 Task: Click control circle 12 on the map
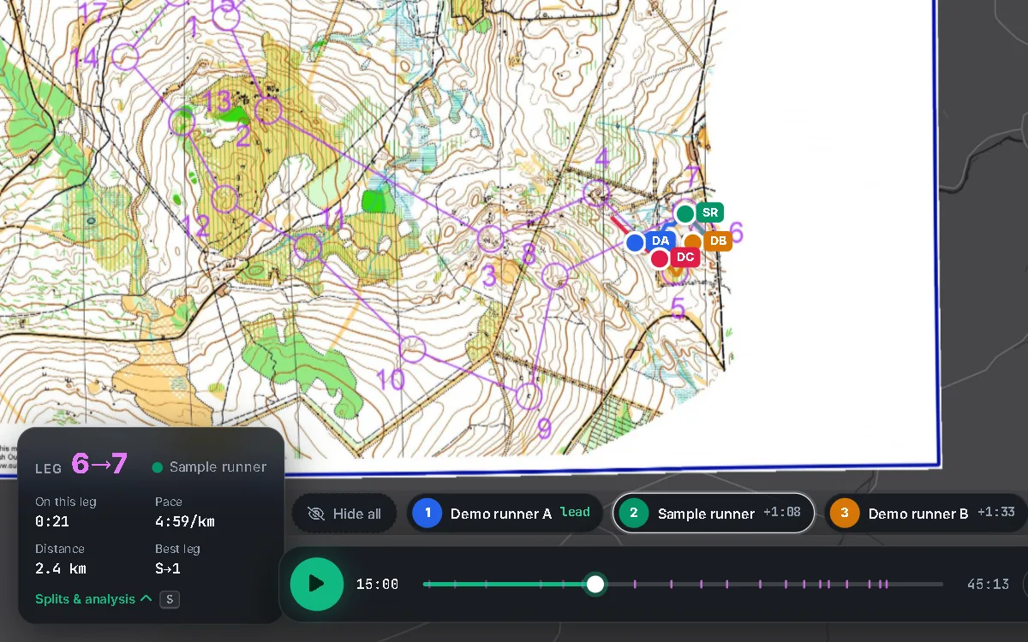[224, 199]
